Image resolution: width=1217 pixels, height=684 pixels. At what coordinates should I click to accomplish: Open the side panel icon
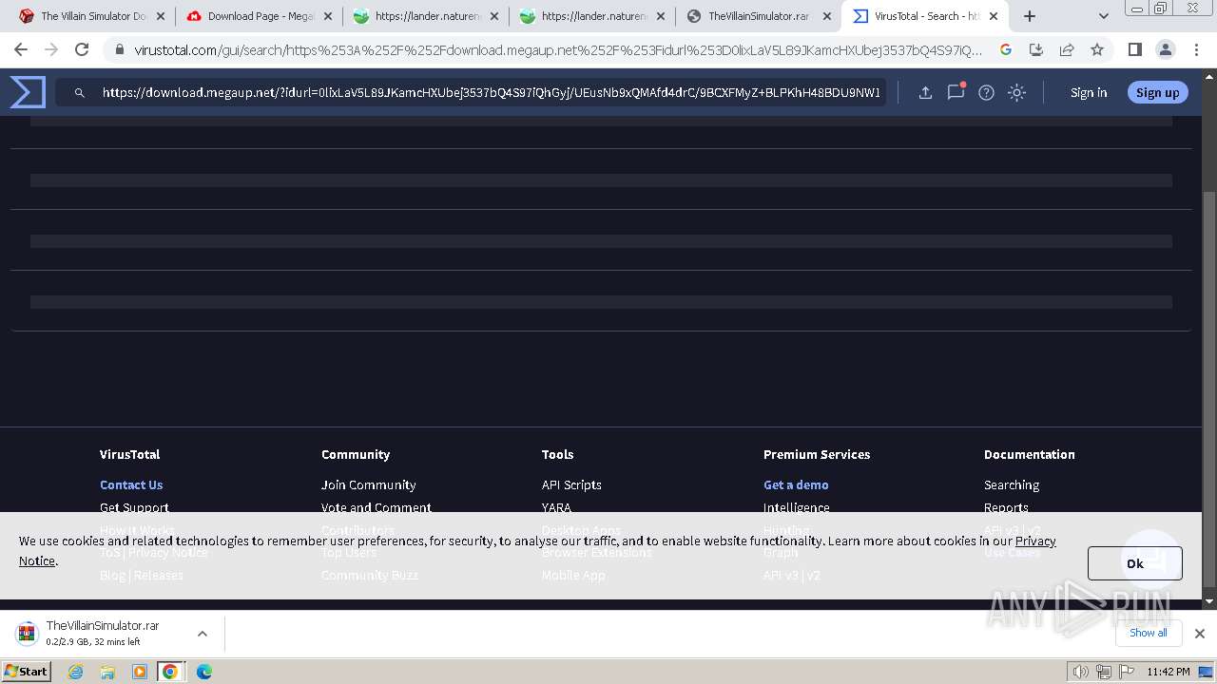1134,49
